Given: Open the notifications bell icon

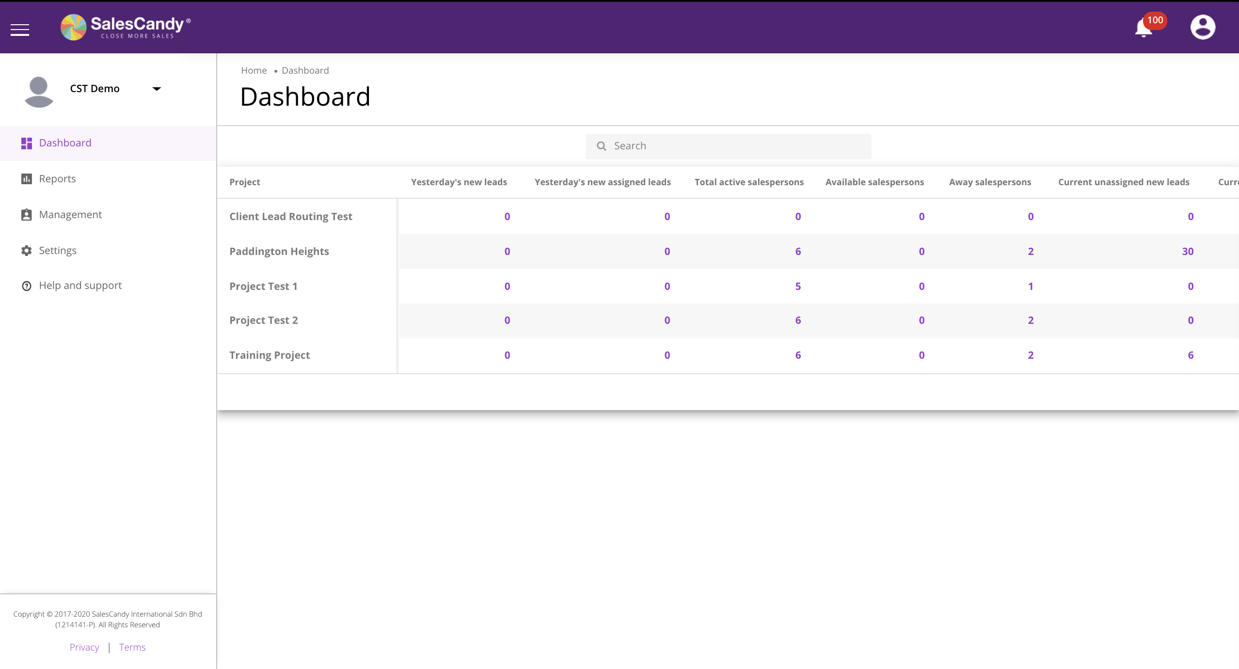Looking at the screenshot, I should (x=1144, y=28).
